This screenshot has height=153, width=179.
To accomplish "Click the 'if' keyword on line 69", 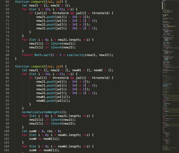I will coord(31,13).
